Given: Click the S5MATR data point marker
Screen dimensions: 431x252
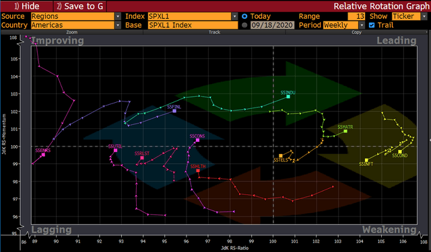Looking at the screenshot, I should pos(345,131).
